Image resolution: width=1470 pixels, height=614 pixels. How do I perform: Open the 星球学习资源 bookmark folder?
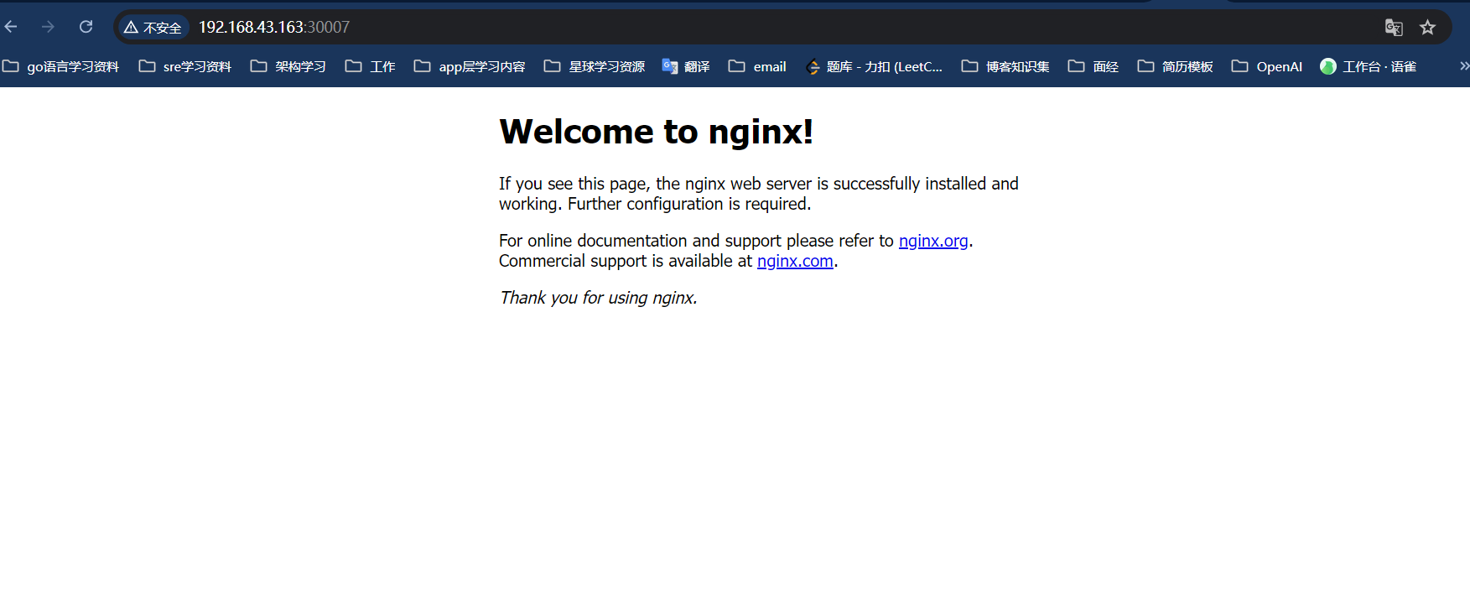[x=595, y=66]
